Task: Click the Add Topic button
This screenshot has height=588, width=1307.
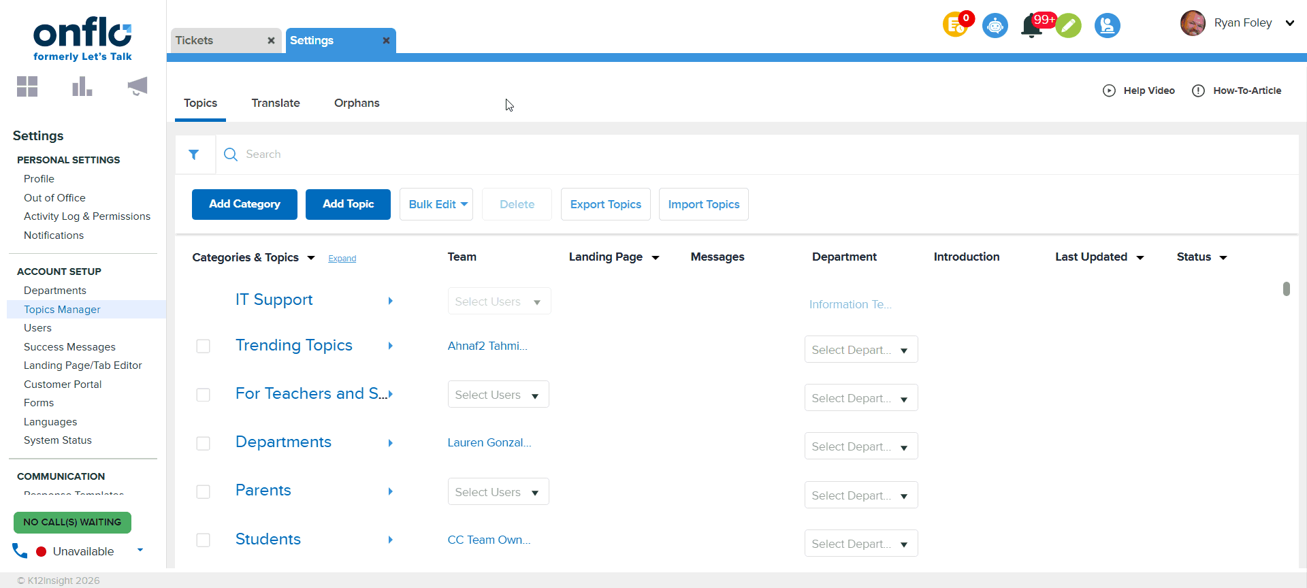Action: (348, 204)
